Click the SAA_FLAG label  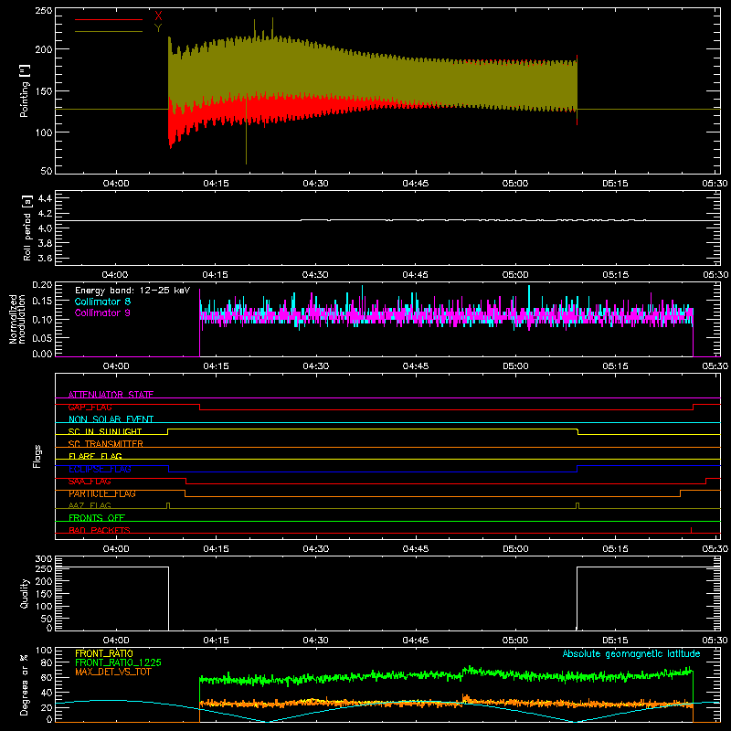click(90, 482)
